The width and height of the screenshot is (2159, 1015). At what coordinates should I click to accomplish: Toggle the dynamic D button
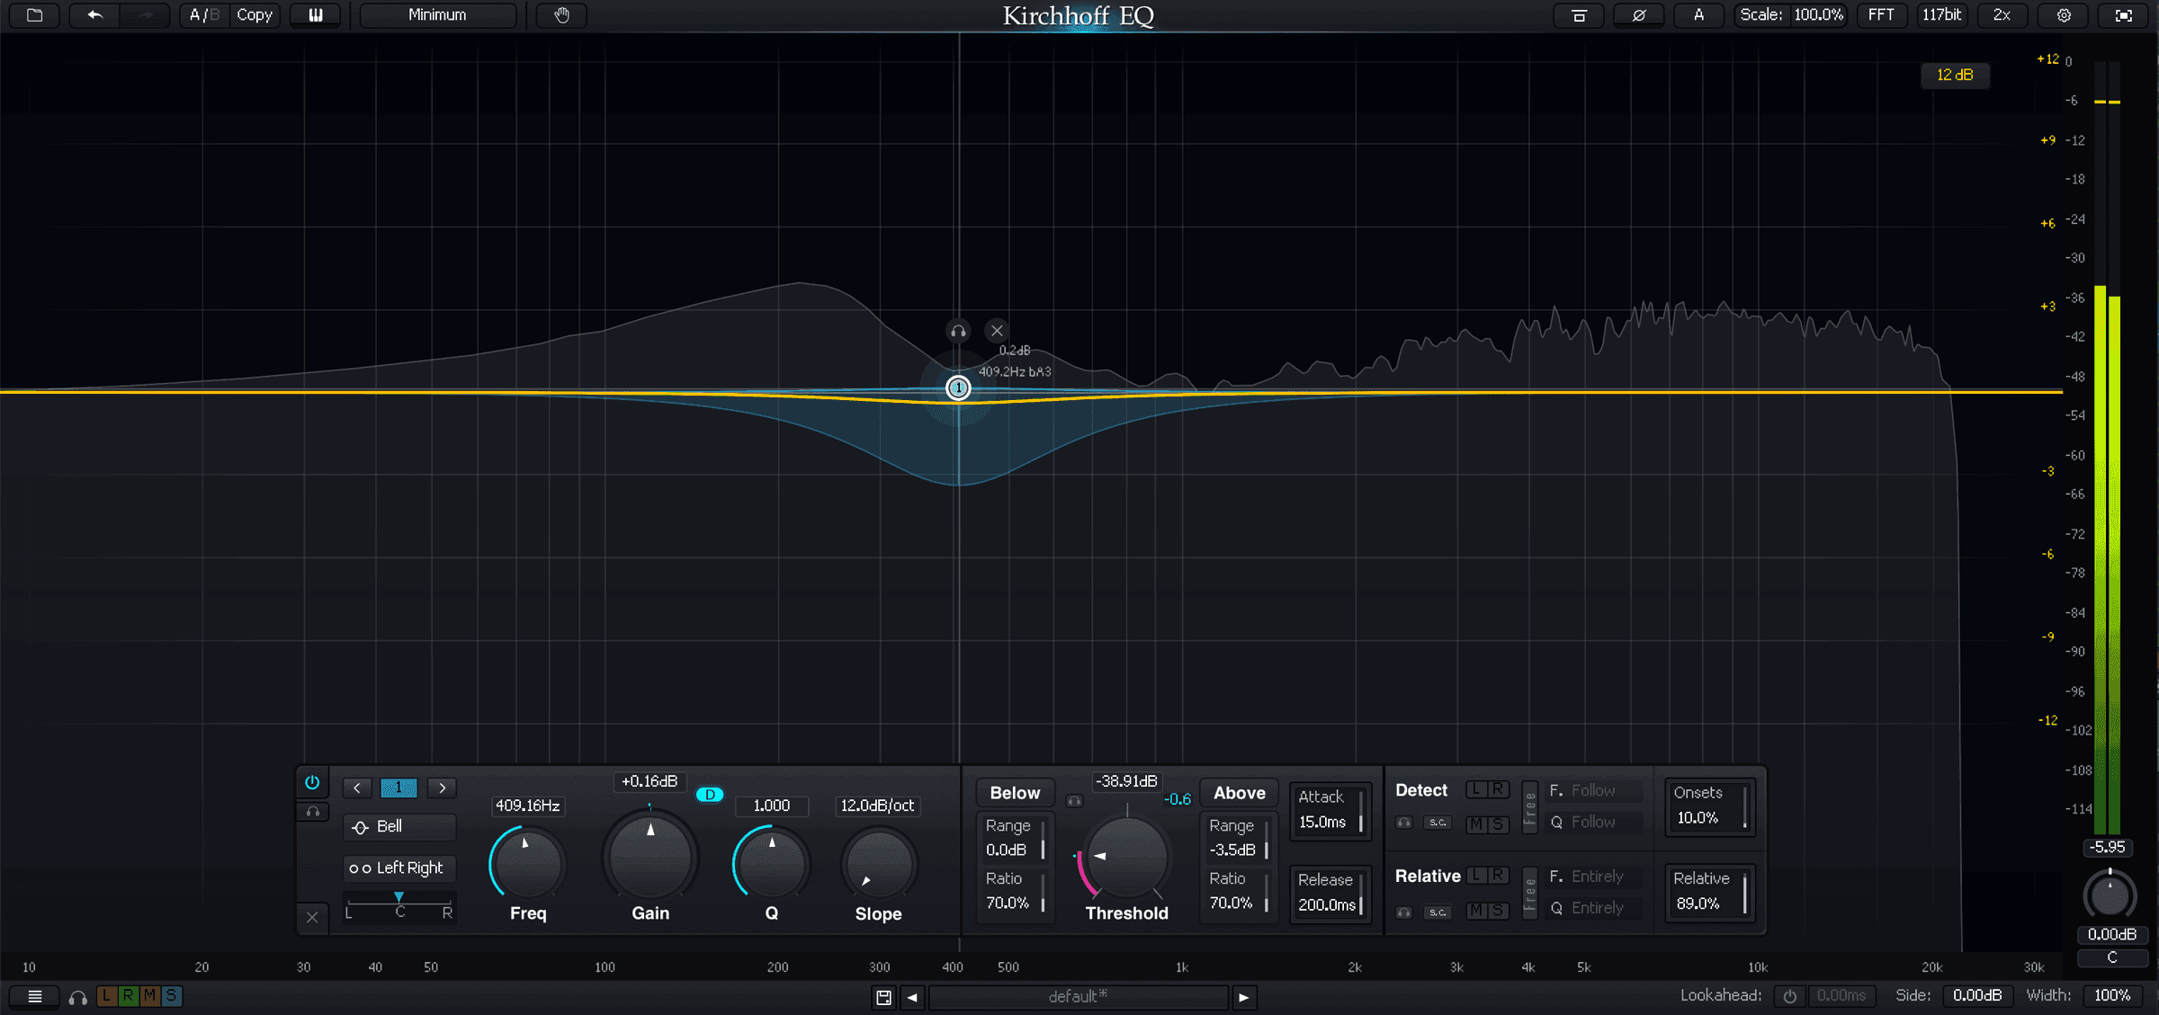[x=710, y=795]
